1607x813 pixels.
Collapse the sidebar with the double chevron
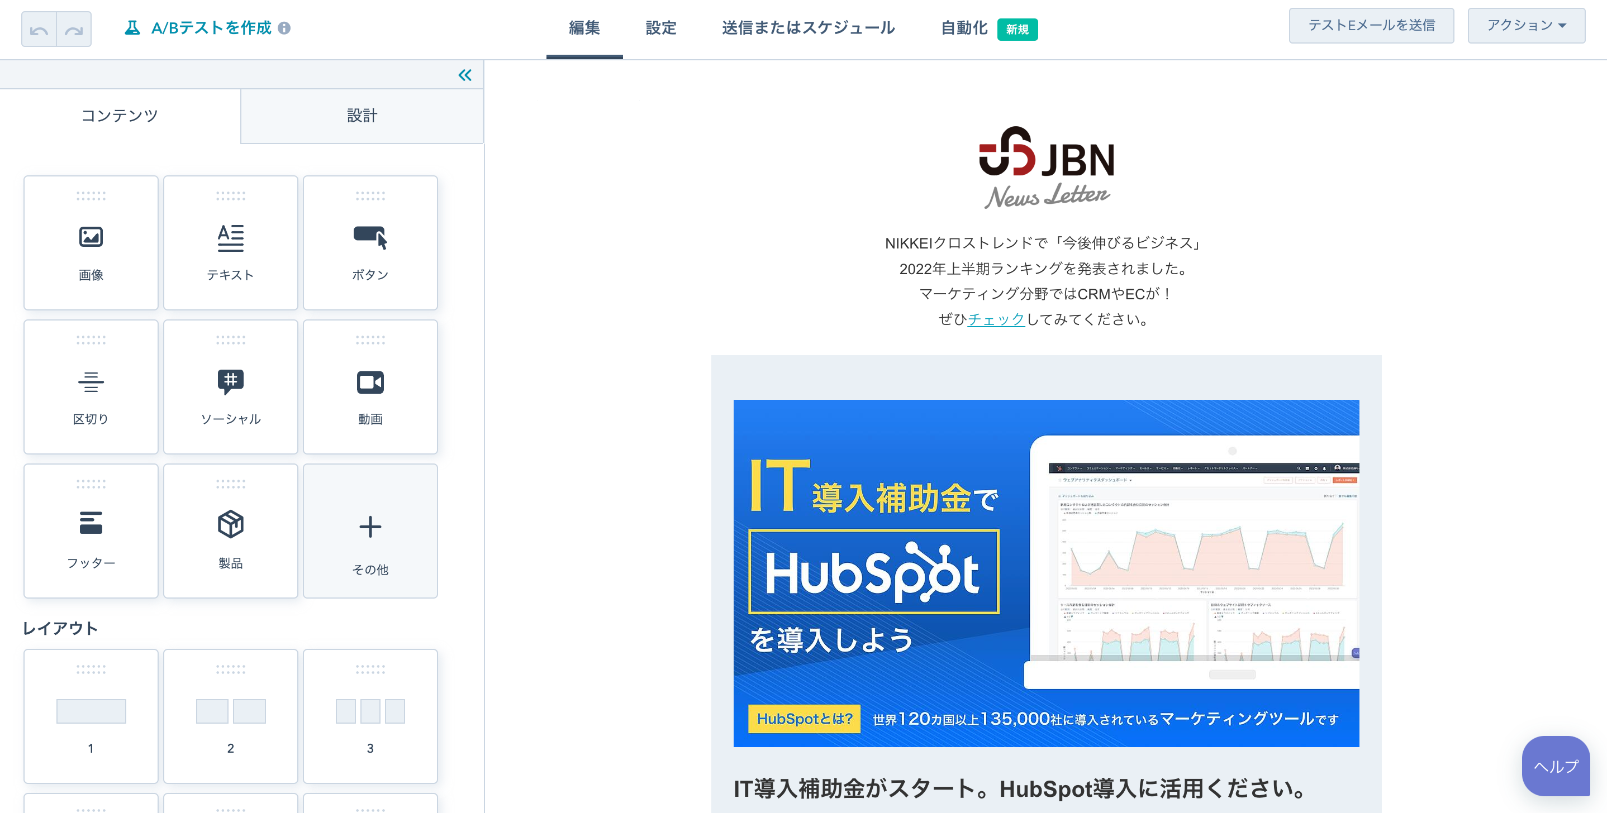[465, 75]
